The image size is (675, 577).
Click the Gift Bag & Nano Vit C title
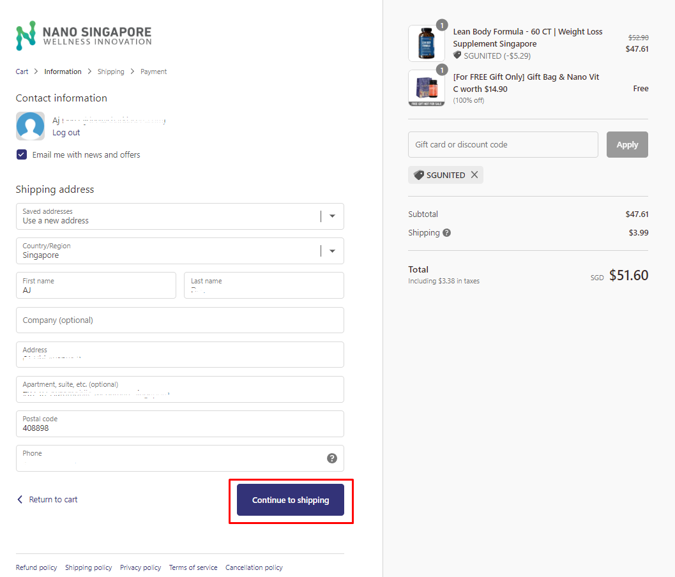tap(526, 82)
